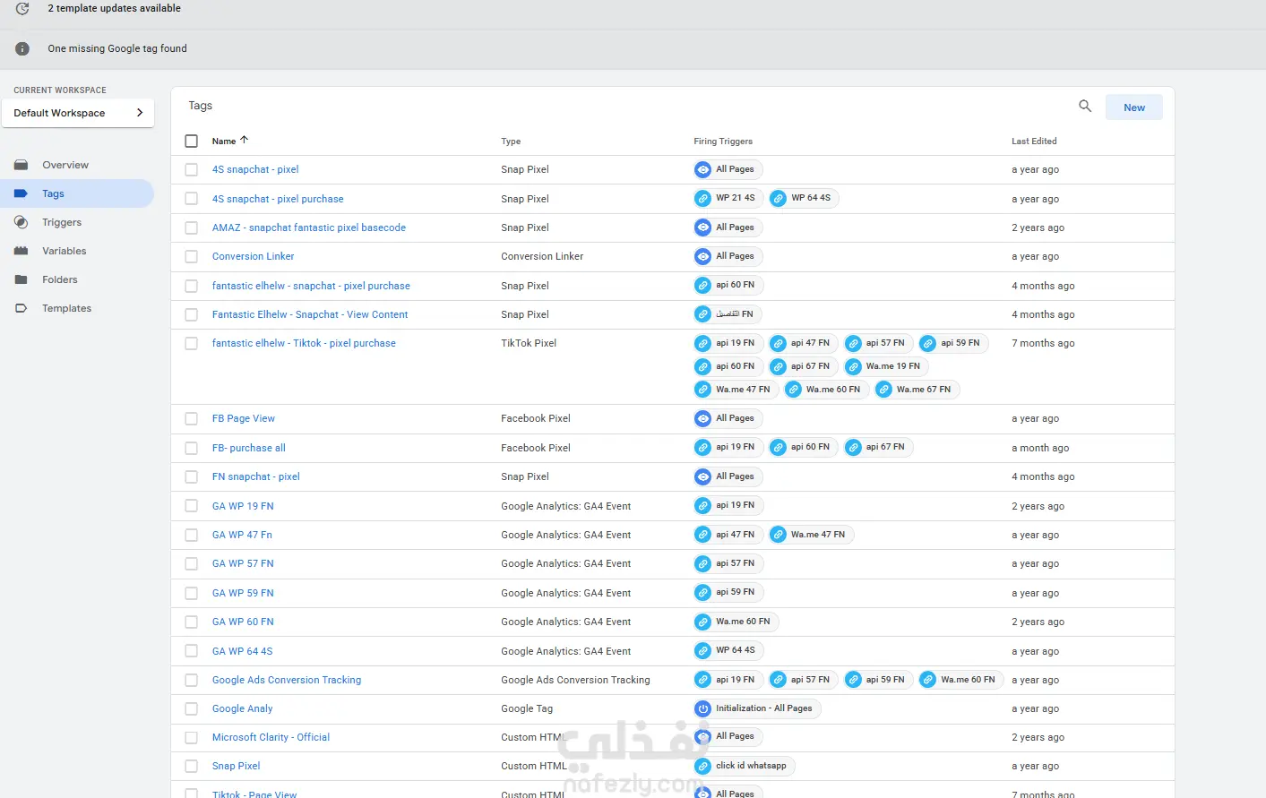Click the Firing Triggers column header
The width and height of the screenshot is (1266, 798).
click(x=723, y=142)
